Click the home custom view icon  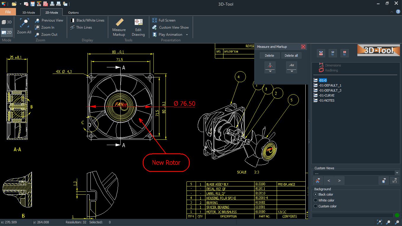(317, 181)
